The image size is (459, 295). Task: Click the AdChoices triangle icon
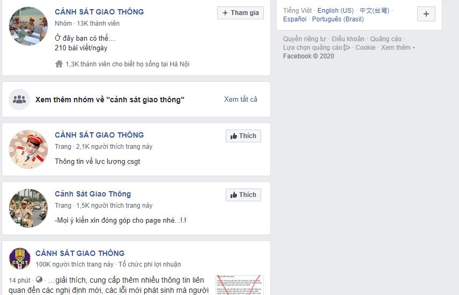click(347, 48)
